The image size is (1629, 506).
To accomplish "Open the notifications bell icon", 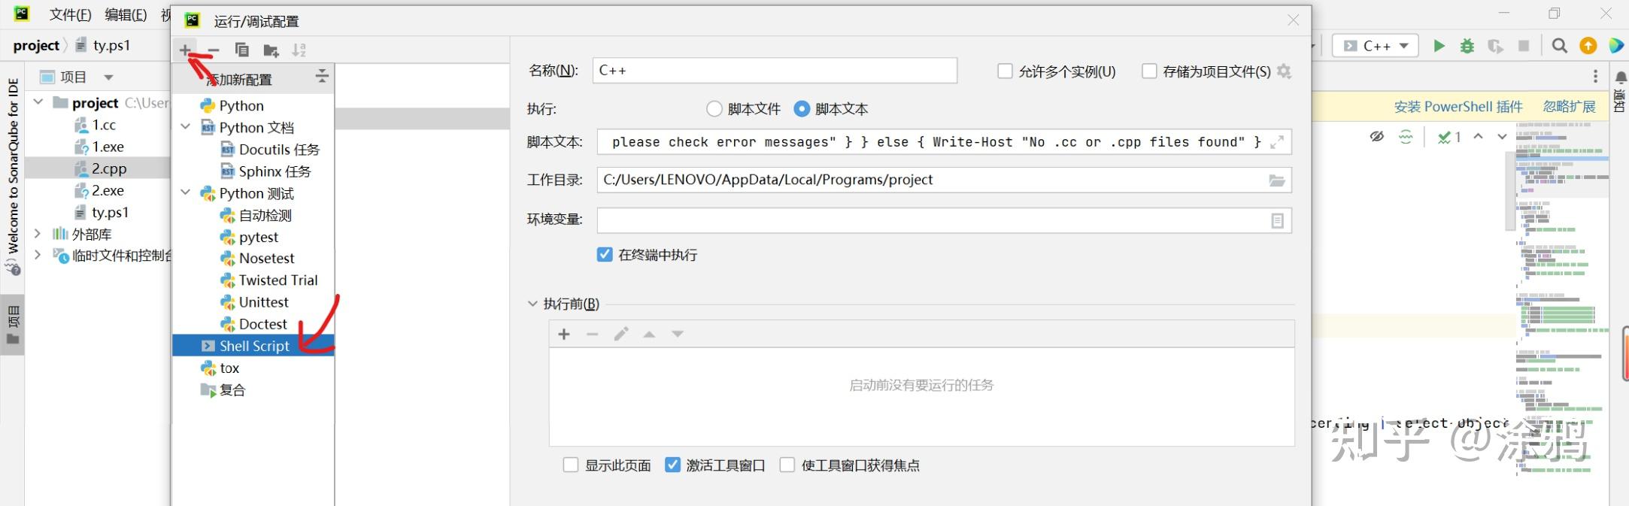I will click(1621, 77).
